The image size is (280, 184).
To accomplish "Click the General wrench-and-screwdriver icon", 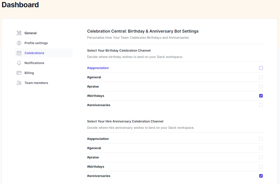I will (19, 33).
